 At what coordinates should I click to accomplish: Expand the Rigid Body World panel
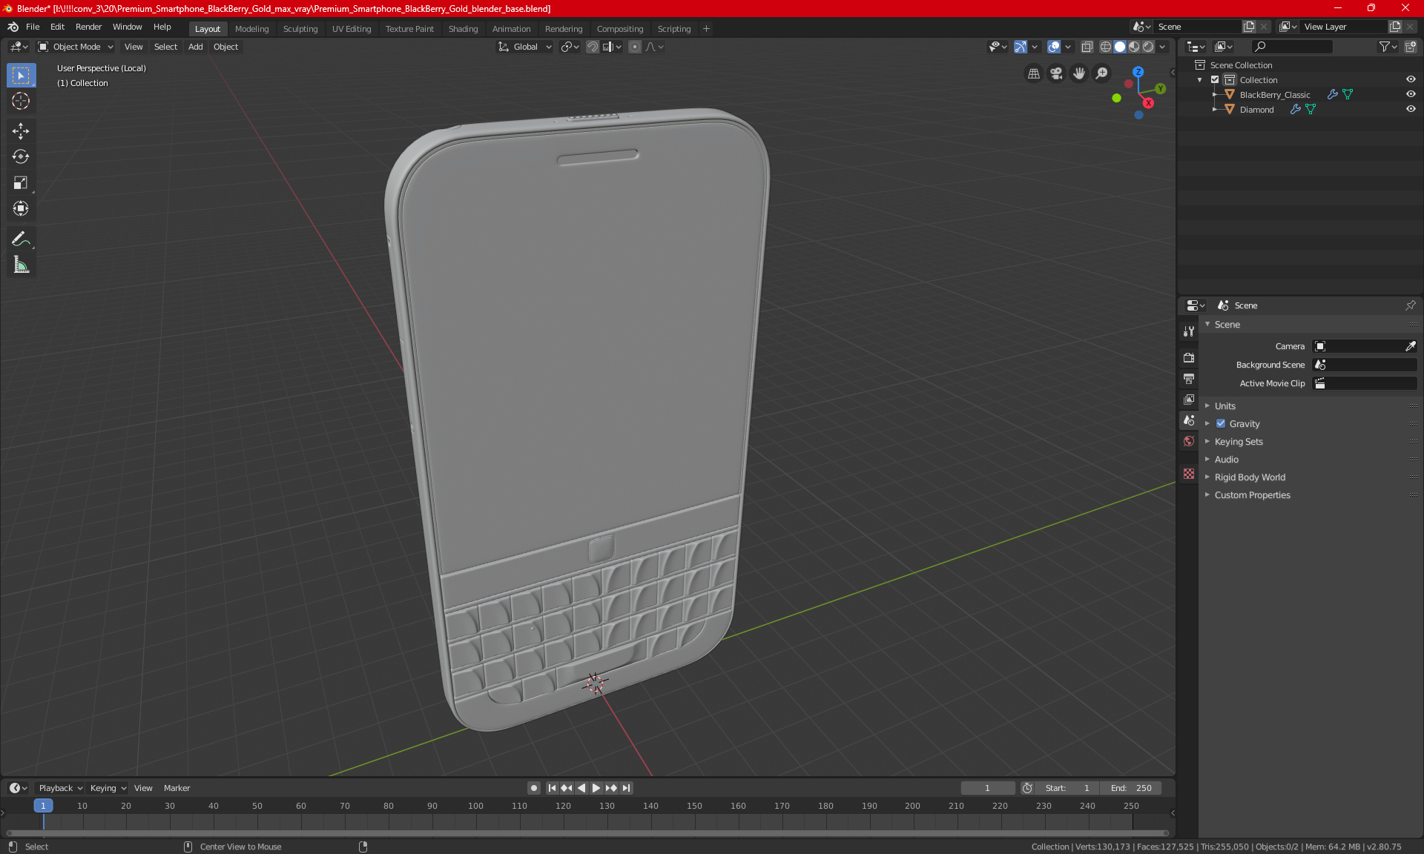pyautogui.click(x=1249, y=477)
